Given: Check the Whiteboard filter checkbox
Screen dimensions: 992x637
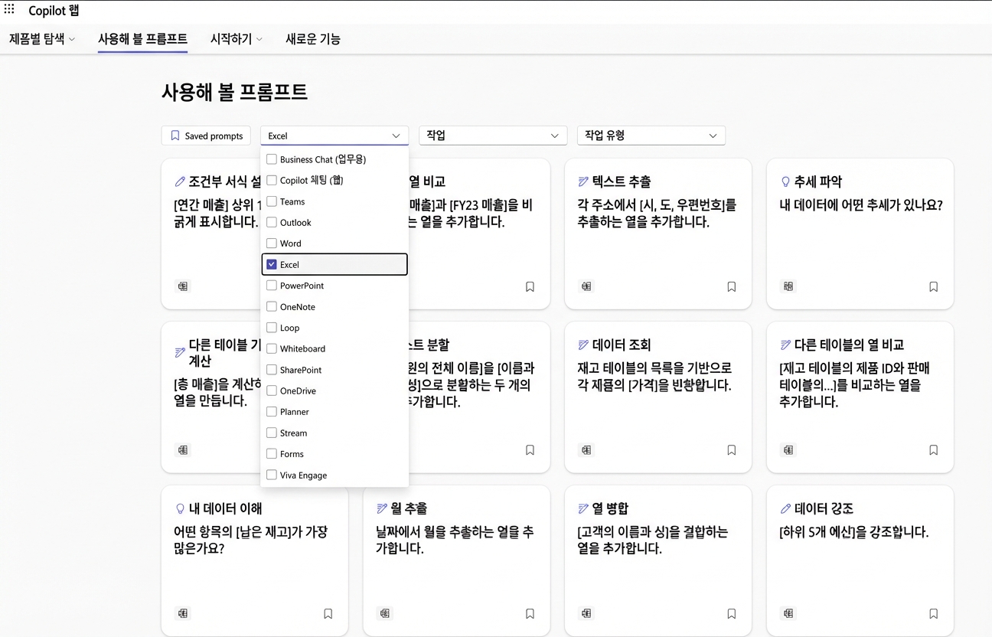Looking at the screenshot, I should pyautogui.click(x=271, y=348).
